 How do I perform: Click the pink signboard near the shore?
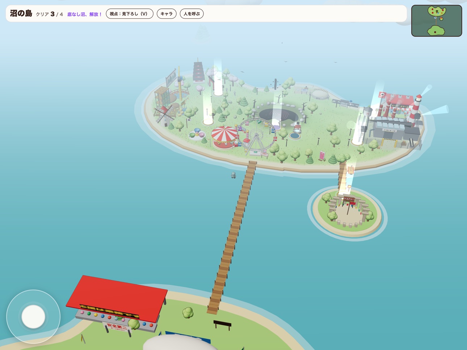[x=322, y=155]
